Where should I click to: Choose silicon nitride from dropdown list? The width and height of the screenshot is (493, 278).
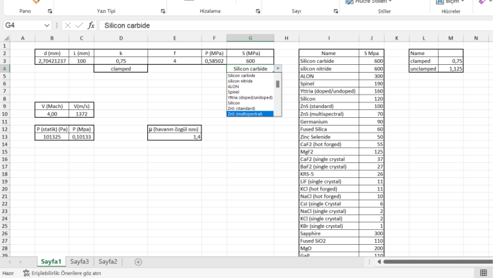[x=250, y=81]
